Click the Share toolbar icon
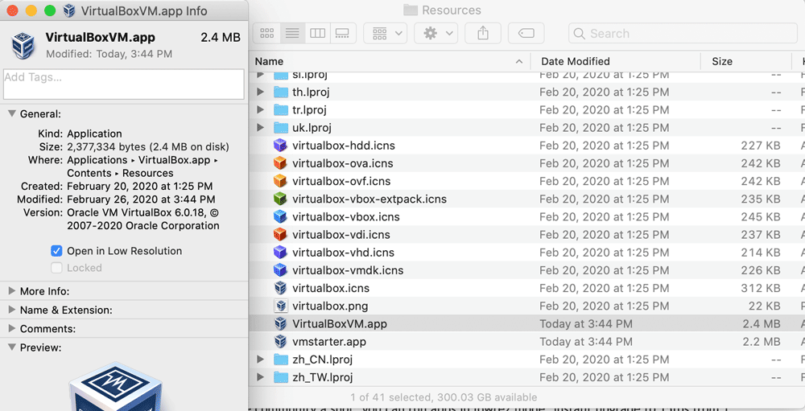The width and height of the screenshot is (805, 411). (483, 33)
